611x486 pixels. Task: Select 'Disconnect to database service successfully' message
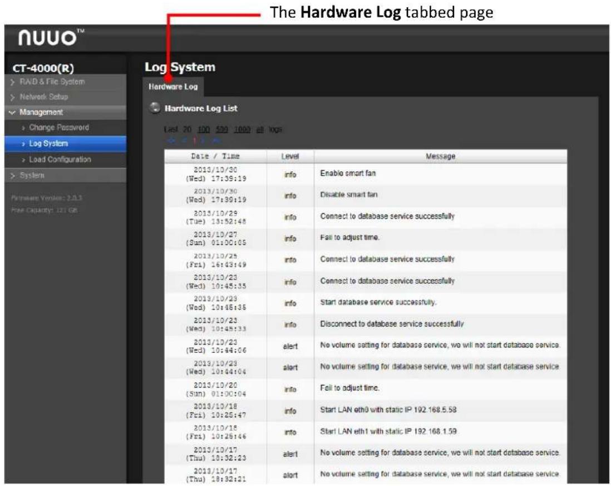point(392,324)
